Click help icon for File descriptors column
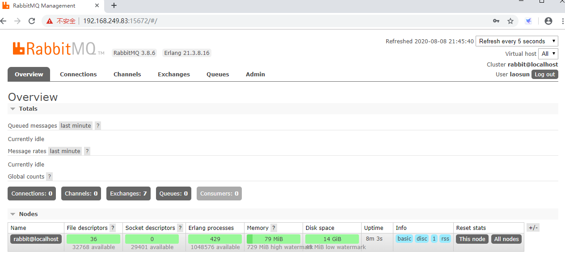Screen dimensions: 565x258 click(113, 228)
